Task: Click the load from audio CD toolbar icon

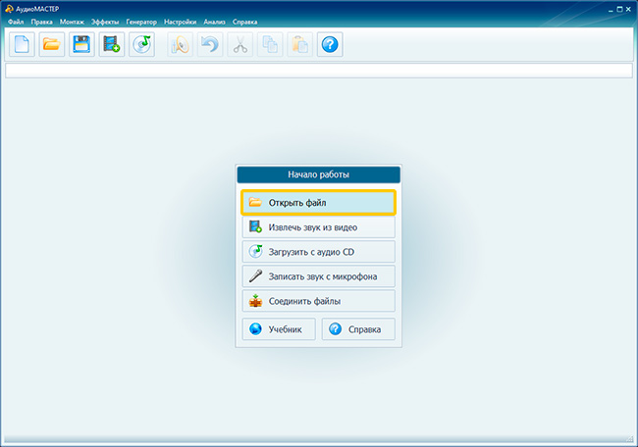Action: [141, 44]
